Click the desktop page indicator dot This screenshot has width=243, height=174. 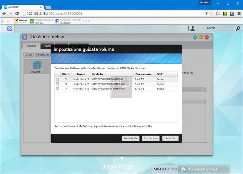click(x=122, y=158)
